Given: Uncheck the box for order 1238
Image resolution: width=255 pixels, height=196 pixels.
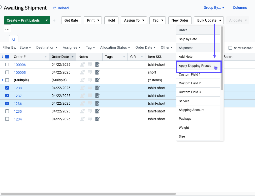Looking at the screenshot, I should (7, 88).
